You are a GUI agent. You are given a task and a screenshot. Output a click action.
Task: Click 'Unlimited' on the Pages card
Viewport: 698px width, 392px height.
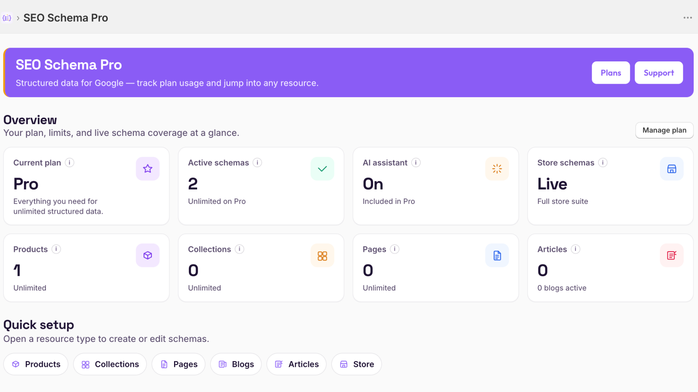(379, 288)
